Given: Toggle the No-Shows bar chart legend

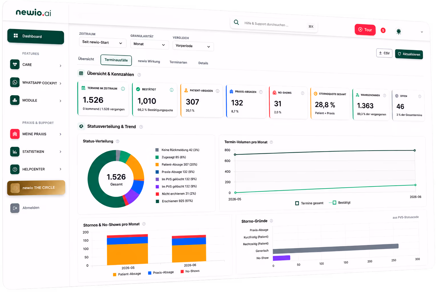Looking at the screenshot, I should click(x=190, y=271).
